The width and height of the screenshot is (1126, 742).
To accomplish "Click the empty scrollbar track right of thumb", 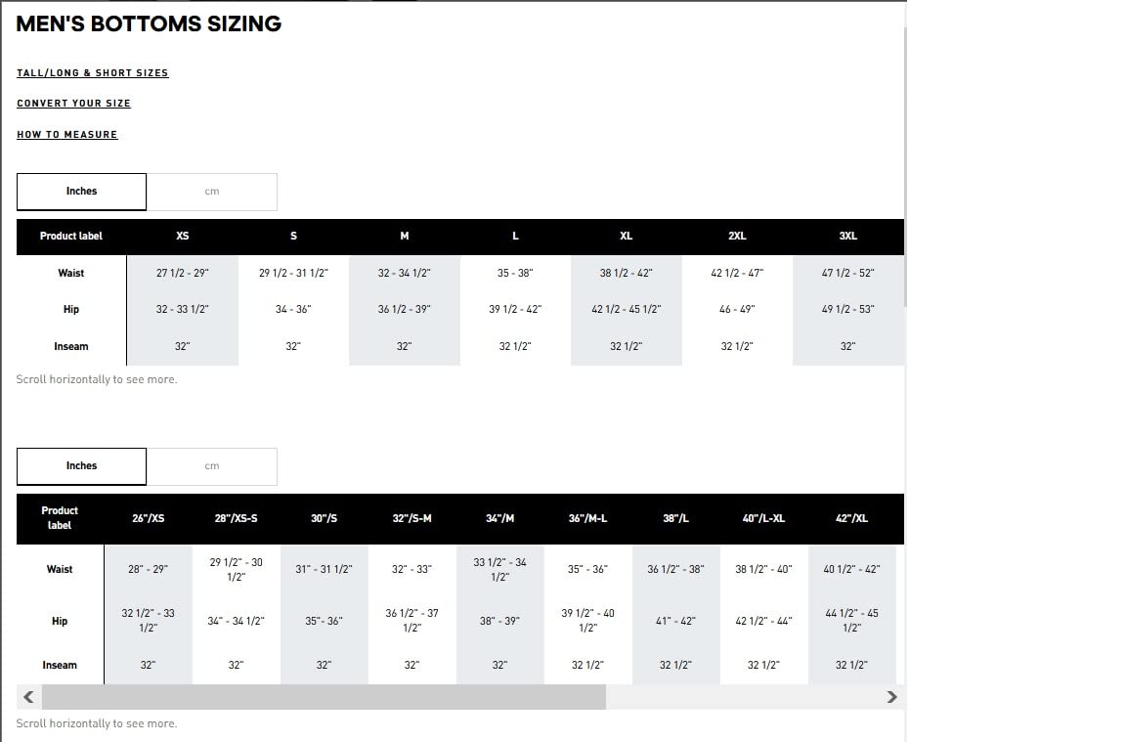I will 743,697.
